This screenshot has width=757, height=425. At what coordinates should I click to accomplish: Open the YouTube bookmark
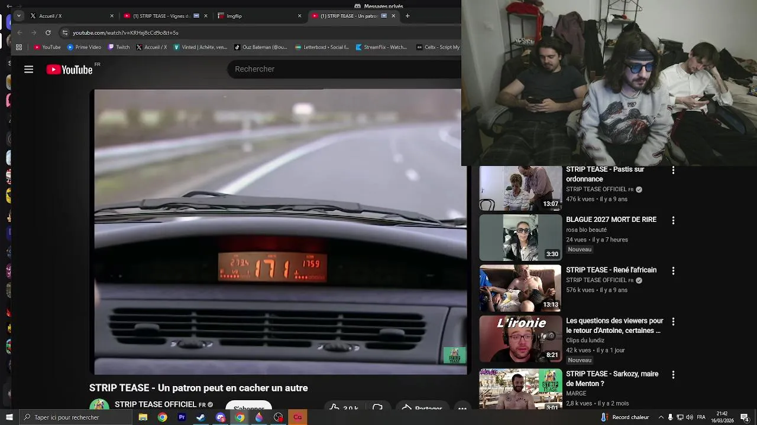(47, 47)
